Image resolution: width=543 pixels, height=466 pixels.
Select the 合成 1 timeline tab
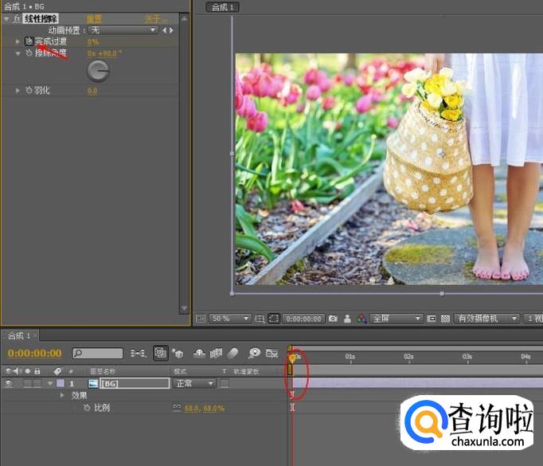click(x=19, y=335)
